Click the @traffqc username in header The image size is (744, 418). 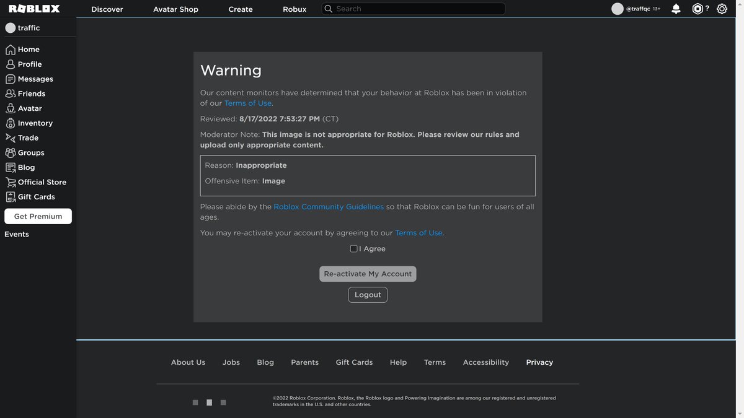point(638,9)
